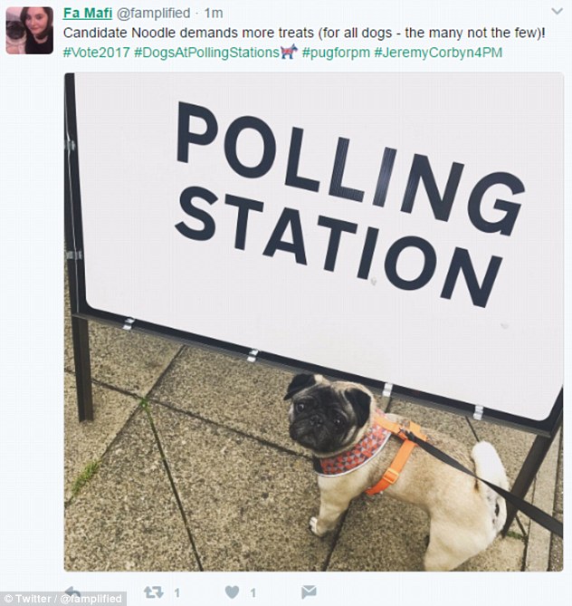Click the retweet count number
572x606 pixels.
point(177,592)
